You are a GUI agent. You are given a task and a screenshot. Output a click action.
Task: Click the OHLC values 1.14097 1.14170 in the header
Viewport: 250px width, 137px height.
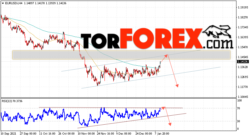click(x=34, y=3)
